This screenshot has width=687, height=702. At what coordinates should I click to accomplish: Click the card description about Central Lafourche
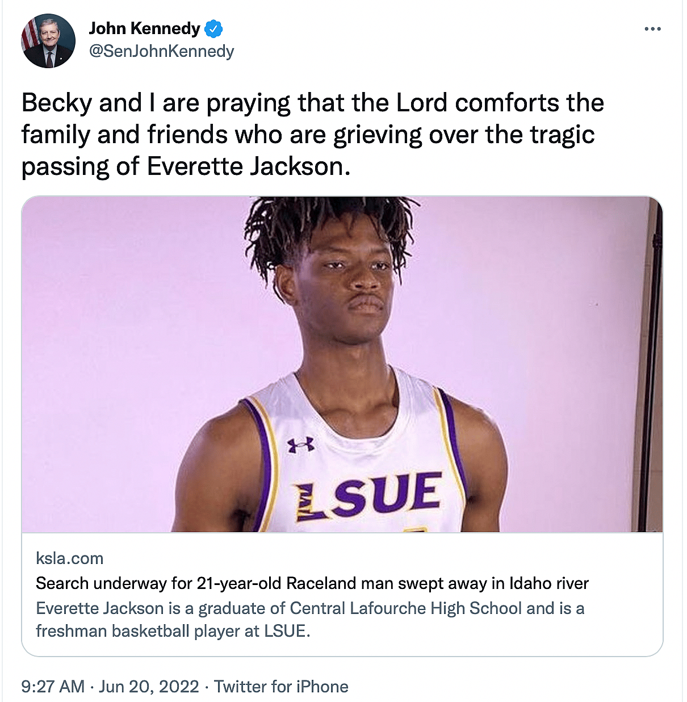pos(309,619)
